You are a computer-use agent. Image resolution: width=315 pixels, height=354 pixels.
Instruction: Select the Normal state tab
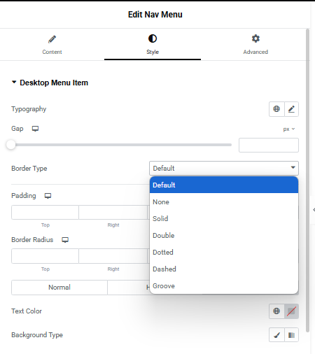[59, 288]
